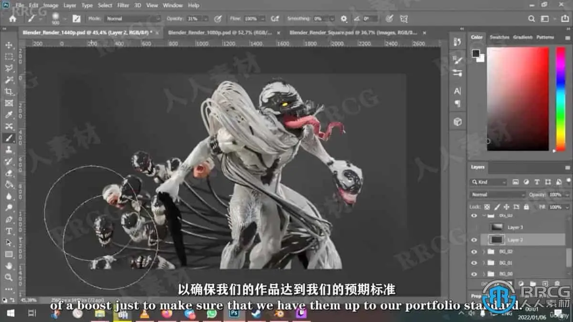Select the Eyedropper tool
The height and width of the screenshot is (322, 573).
point(9,115)
